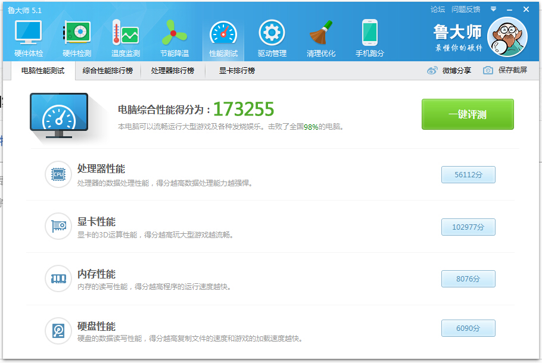Click the 56112分 processor score button
The height and width of the screenshot is (363, 542).
468,175
